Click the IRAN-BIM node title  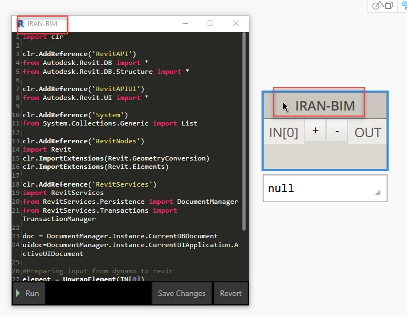pyautogui.click(x=325, y=106)
